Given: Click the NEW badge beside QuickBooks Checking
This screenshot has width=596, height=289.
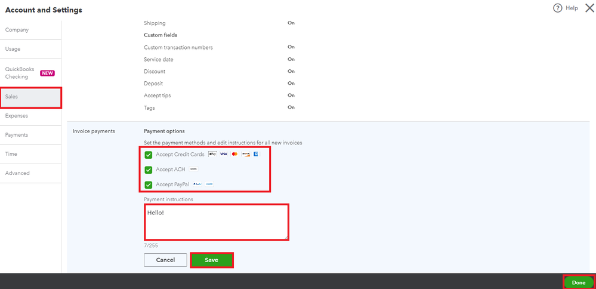Looking at the screenshot, I should click(x=48, y=73).
